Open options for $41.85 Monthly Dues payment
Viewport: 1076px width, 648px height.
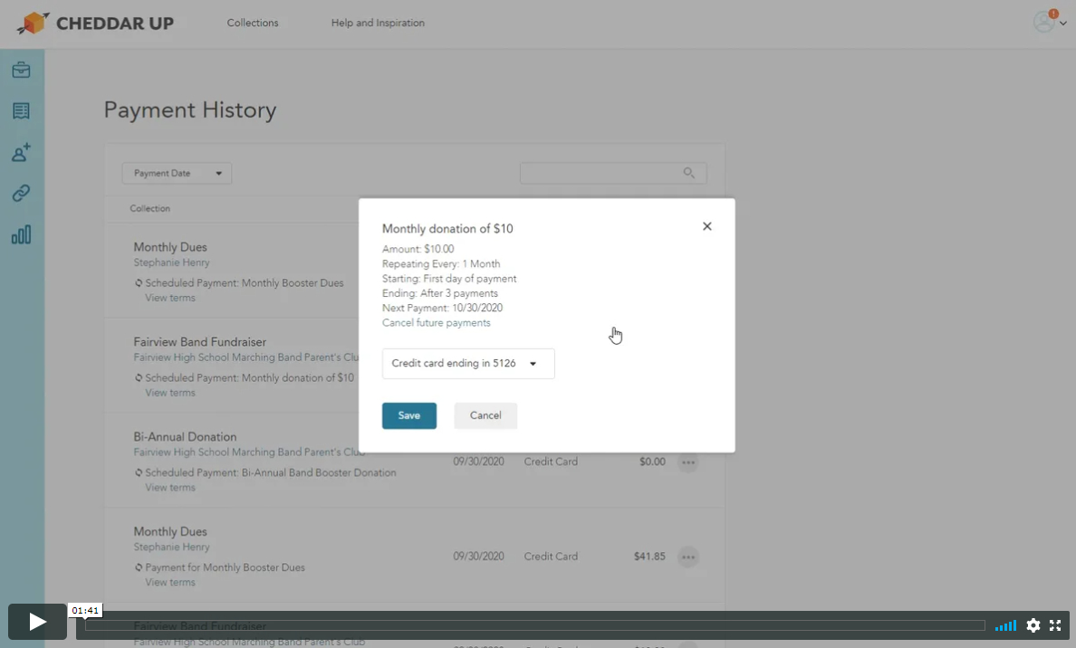(688, 557)
